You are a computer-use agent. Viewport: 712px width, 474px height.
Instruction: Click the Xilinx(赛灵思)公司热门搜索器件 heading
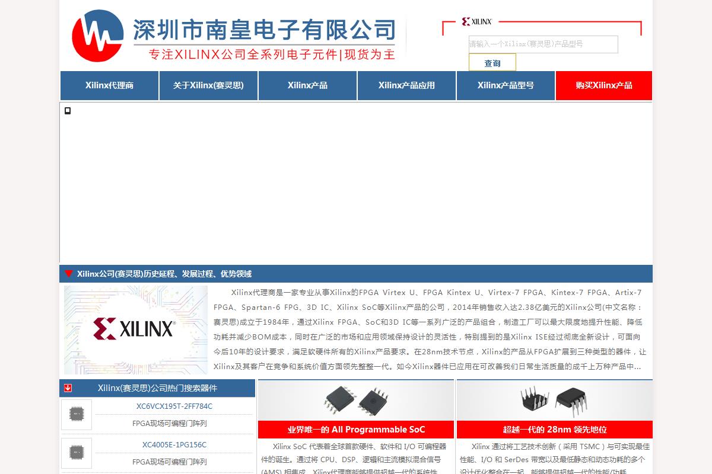point(158,388)
